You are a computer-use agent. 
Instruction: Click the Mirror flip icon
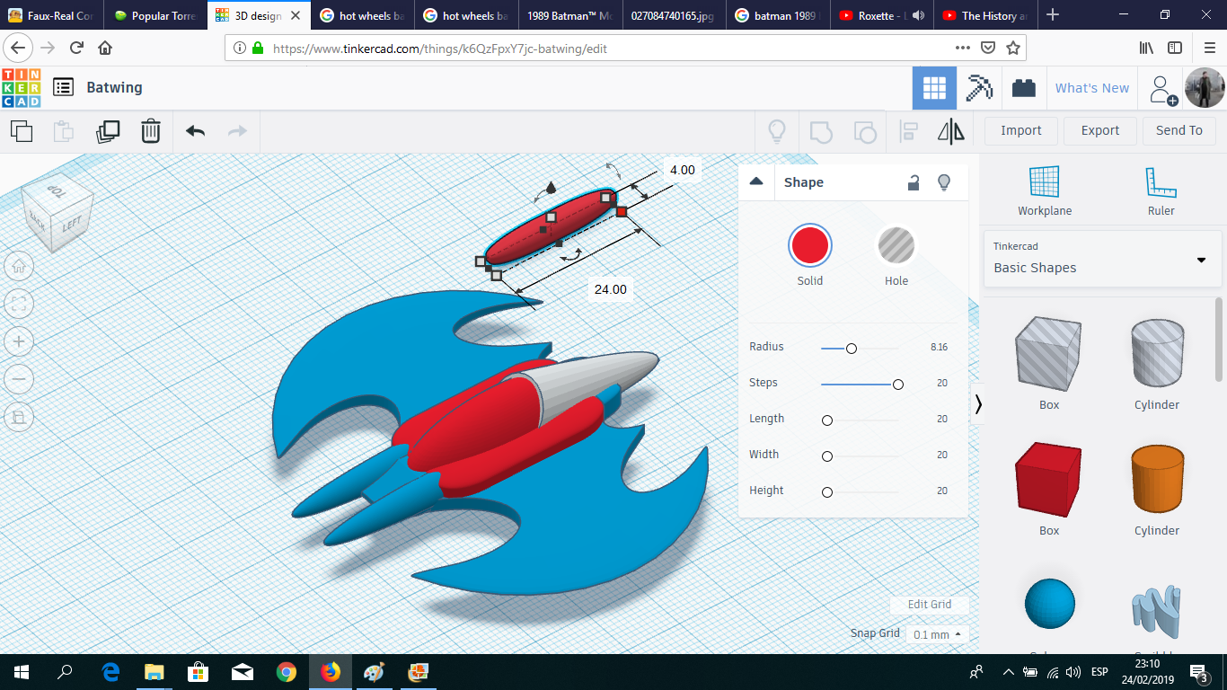click(951, 131)
